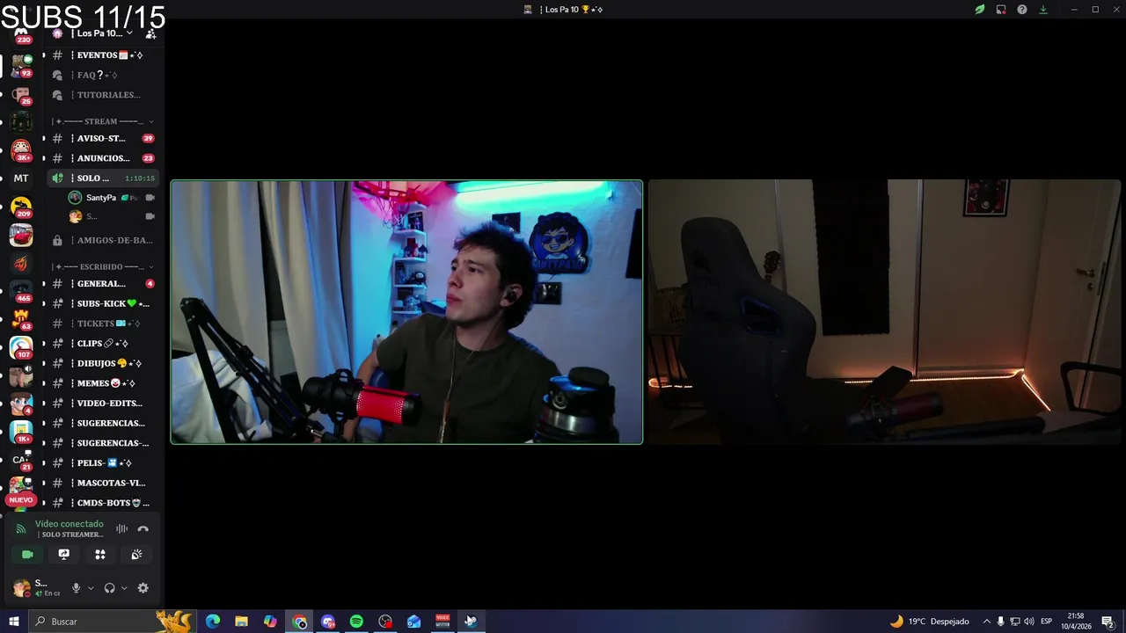This screenshot has width=1126, height=633.
Task: Open the headphone output options arrow
Action: pyautogui.click(x=123, y=588)
